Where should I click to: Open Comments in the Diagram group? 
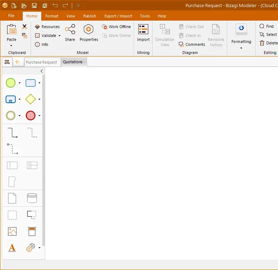point(192,44)
